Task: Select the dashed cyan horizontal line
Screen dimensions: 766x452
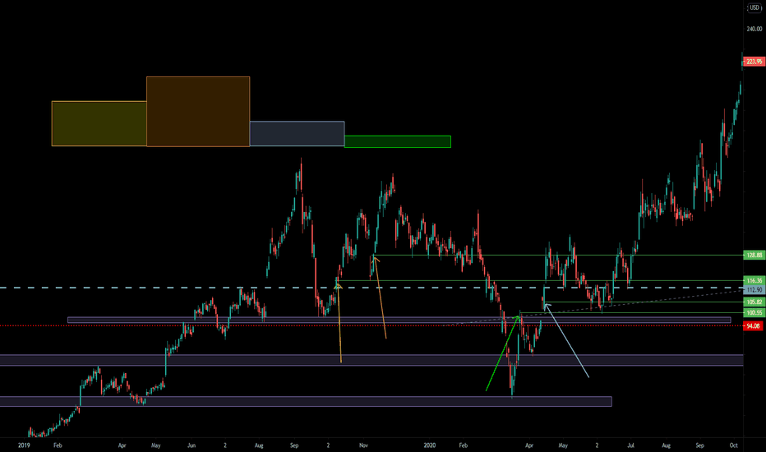Action: pyautogui.click(x=371, y=288)
